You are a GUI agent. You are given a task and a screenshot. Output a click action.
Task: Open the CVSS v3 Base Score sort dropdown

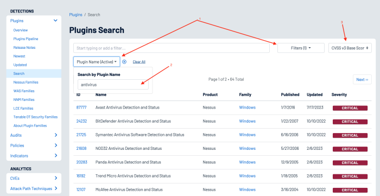coord(350,48)
